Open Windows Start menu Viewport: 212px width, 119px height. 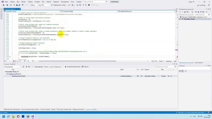(4, 116)
